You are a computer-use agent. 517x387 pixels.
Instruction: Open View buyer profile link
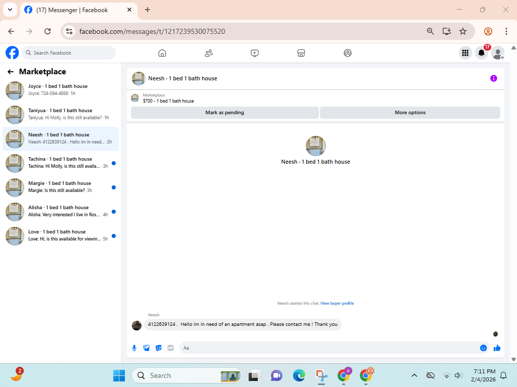337,303
